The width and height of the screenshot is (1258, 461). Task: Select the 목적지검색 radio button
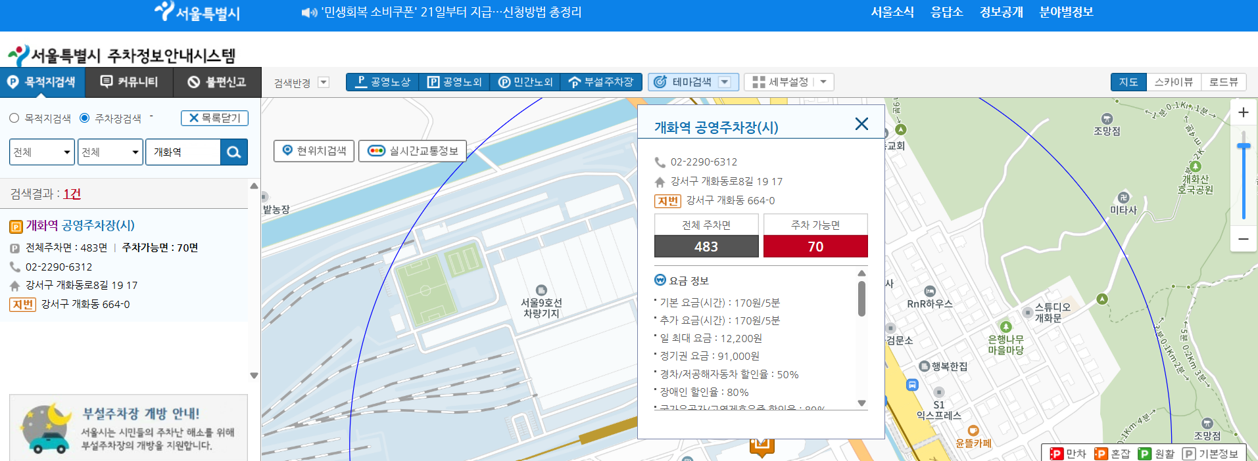pyautogui.click(x=14, y=118)
